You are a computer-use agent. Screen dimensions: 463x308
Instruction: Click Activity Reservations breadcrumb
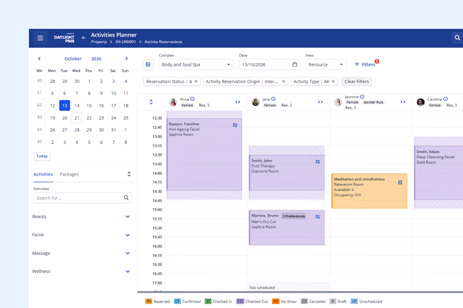163,42
